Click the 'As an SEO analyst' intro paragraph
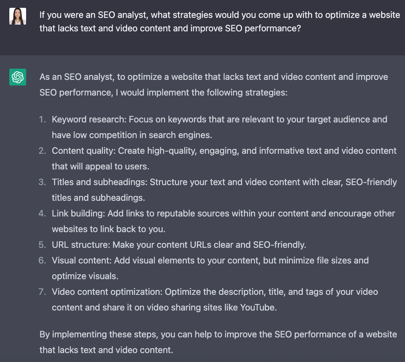The width and height of the screenshot is (405, 362). [x=214, y=85]
